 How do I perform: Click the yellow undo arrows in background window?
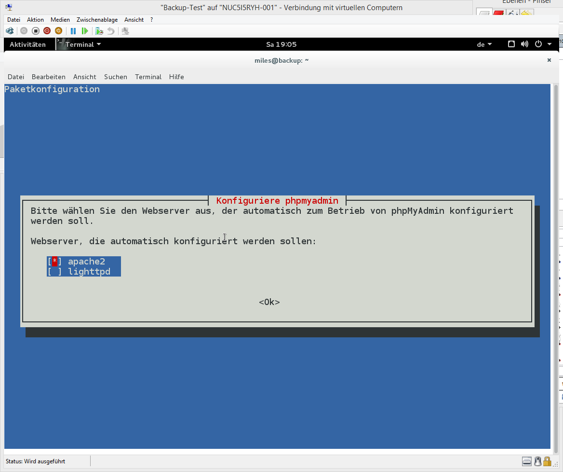click(x=526, y=14)
